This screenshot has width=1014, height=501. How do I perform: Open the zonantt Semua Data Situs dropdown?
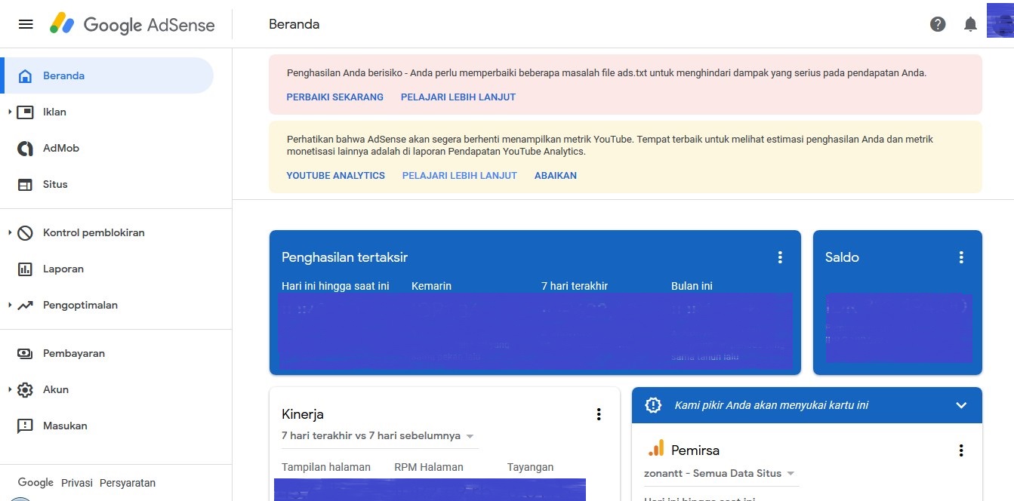(x=720, y=473)
